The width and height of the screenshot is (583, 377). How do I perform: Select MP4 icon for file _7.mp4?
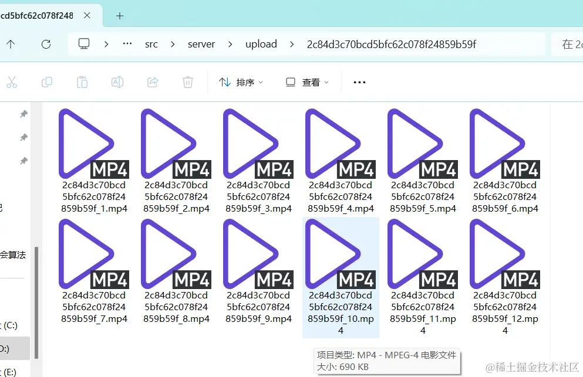(94, 254)
